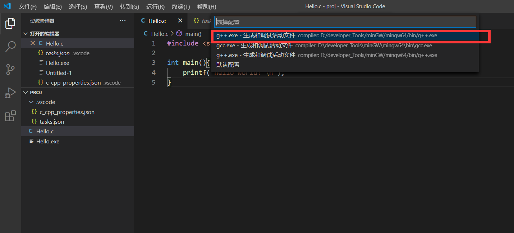Open the 运行(R) menu
514x233 pixels.
point(155,6)
